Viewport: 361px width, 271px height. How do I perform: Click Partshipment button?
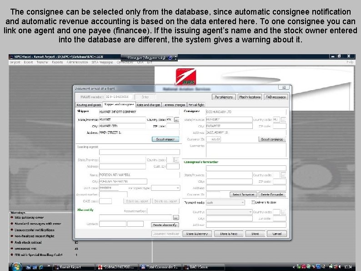point(224,97)
